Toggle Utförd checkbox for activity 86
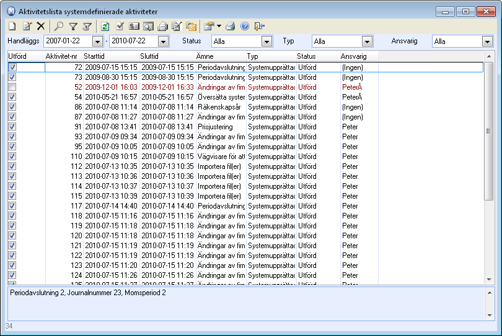 pos(12,107)
